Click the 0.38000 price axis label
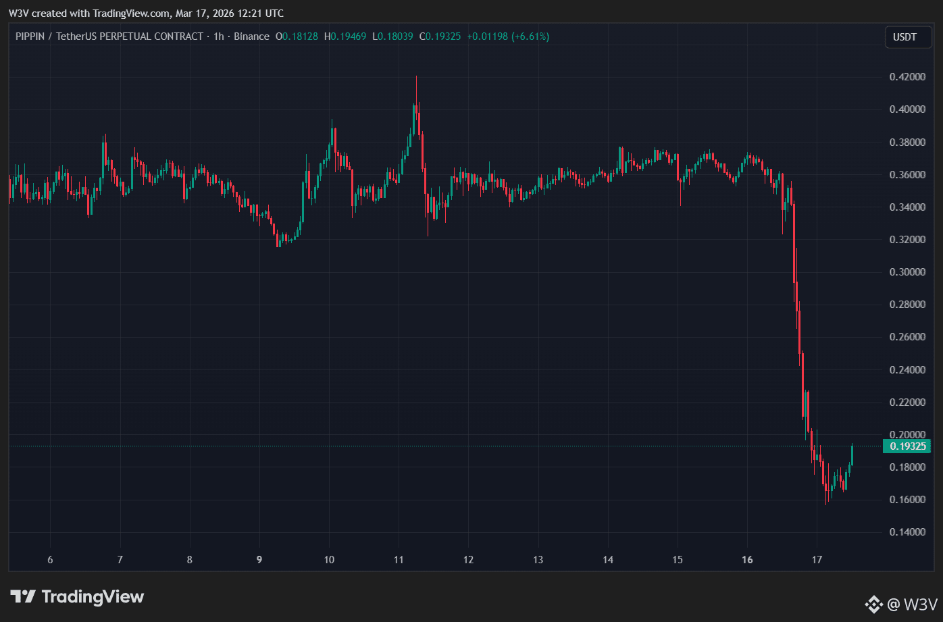Image resolution: width=943 pixels, height=622 pixels. pyautogui.click(x=907, y=142)
